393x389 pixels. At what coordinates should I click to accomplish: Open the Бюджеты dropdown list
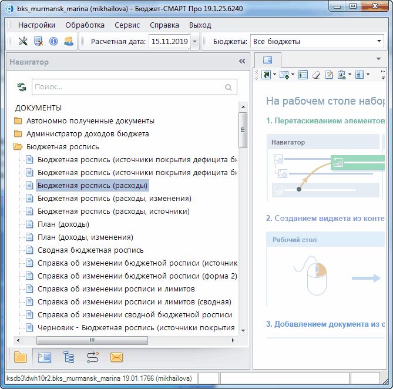[379, 42]
